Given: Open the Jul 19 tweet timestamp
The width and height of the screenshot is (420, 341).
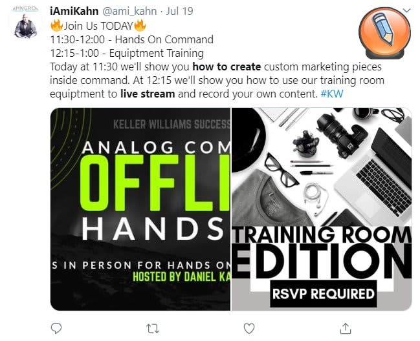Looking at the screenshot, I should coord(179,11).
